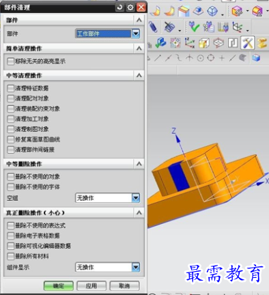Click the Part Cleanup hammer-and-screwdriver icon
The width and height of the screenshot is (269, 295).
[x=248, y=42]
